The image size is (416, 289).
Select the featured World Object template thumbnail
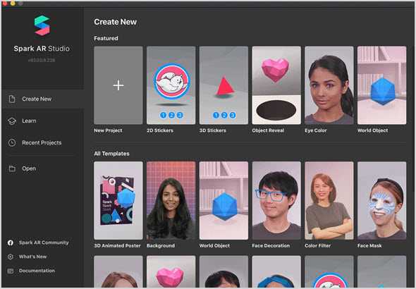tap(381, 85)
